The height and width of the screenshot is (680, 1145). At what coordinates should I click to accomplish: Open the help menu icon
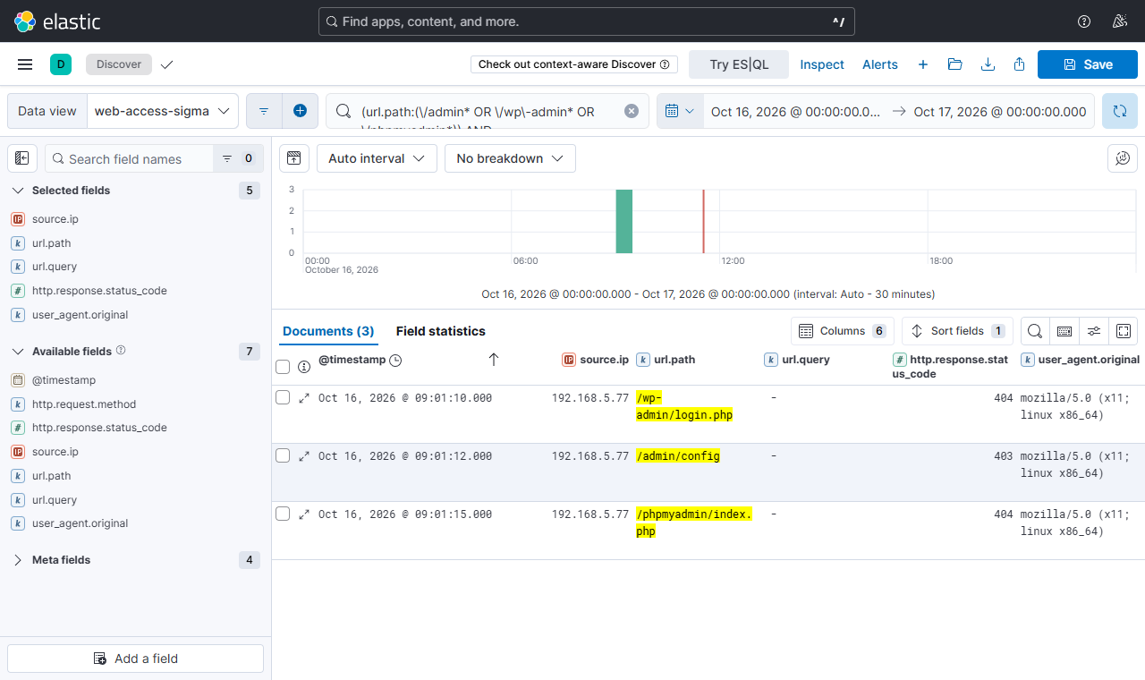pyautogui.click(x=1084, y=21)
